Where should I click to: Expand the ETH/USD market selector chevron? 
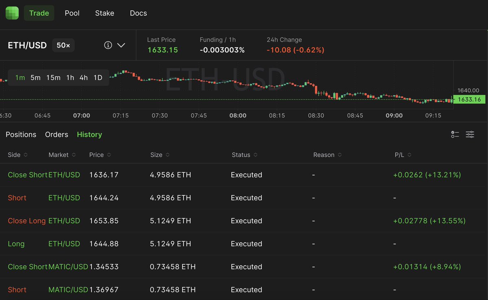pyautogui.click(x=121, y=45)
